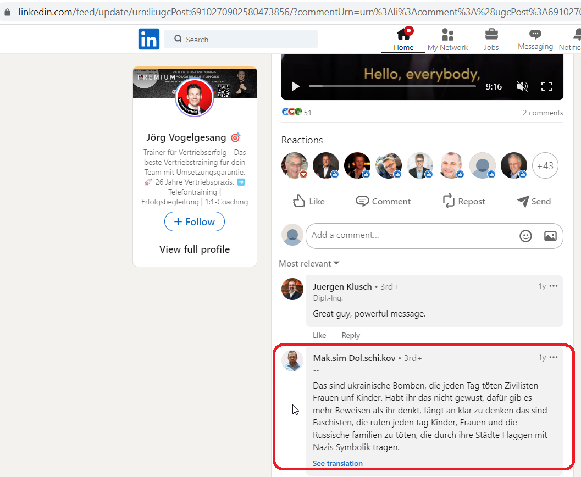Click the grey silhouette avatar in Reactions row

pyautogui.click(x=483, y=165)
